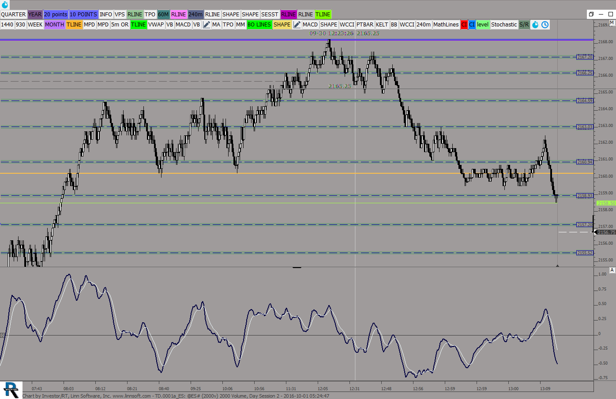Image resolution: width=616 pixels, height=399 pixels.
Task: Click the 2158.93 price level label
Action: point(585,195)
